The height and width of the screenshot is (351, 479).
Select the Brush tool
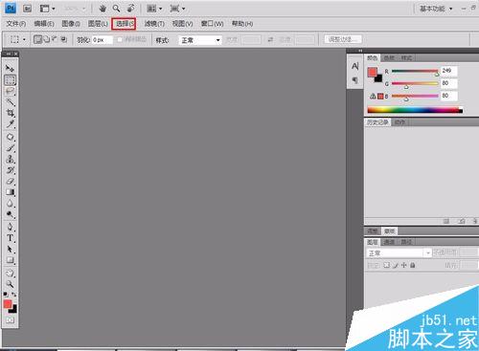click(x=10, y=148)
